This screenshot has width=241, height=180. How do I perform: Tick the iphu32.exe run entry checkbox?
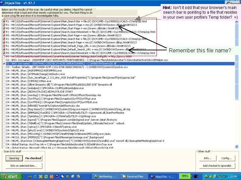[4, 130]
